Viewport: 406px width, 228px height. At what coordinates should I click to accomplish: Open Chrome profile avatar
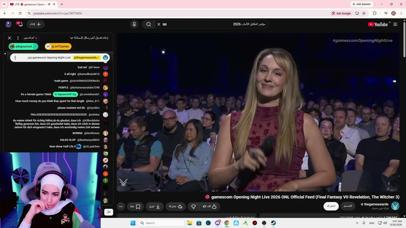pyautogui.click(x=394, y=13)
